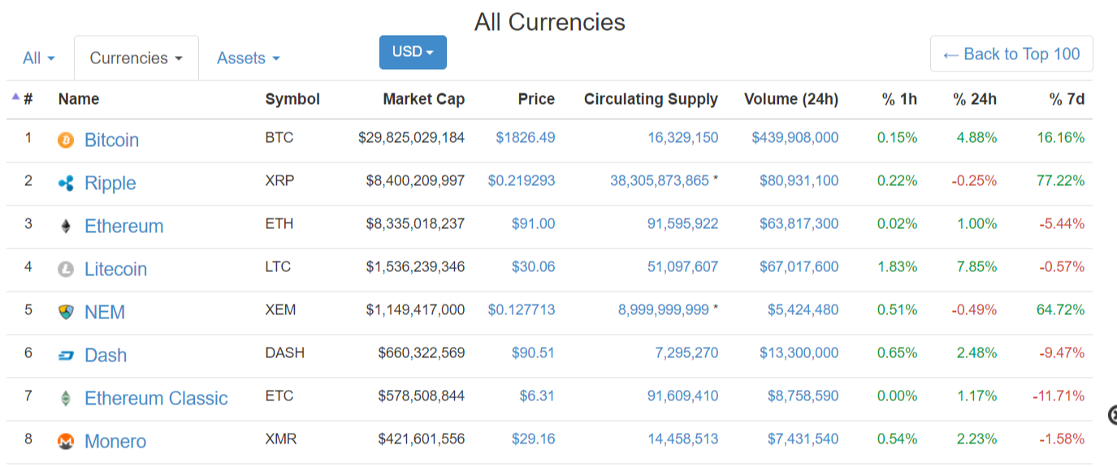The height and width of the screenshot is (467, 1117).
Task: Click the NEM logo icon
Action: point(66,313)
